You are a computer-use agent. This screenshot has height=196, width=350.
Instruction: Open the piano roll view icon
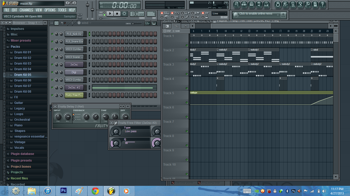pos(251,4)
